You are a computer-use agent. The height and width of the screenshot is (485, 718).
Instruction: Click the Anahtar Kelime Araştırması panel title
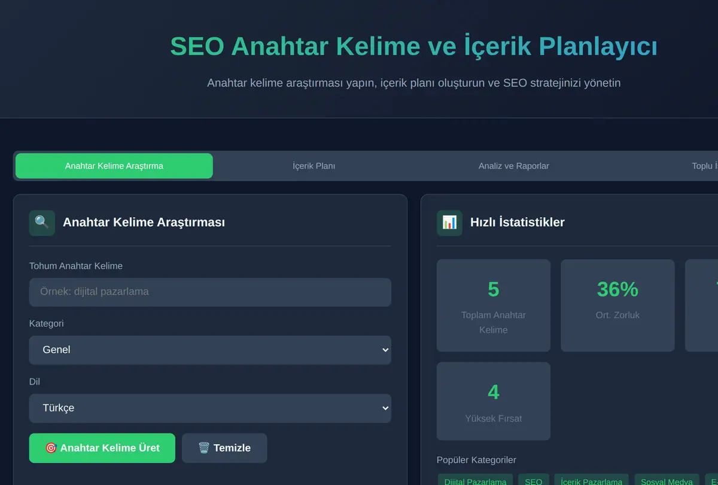click(x=144, y=222)
